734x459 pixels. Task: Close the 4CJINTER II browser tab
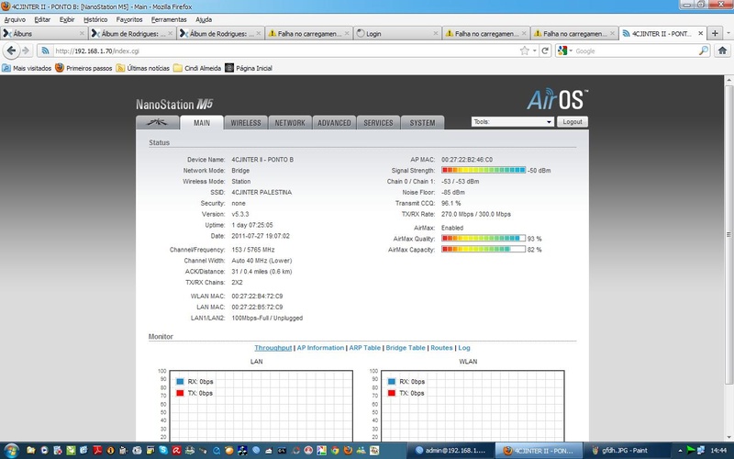[x=700, y=33]
